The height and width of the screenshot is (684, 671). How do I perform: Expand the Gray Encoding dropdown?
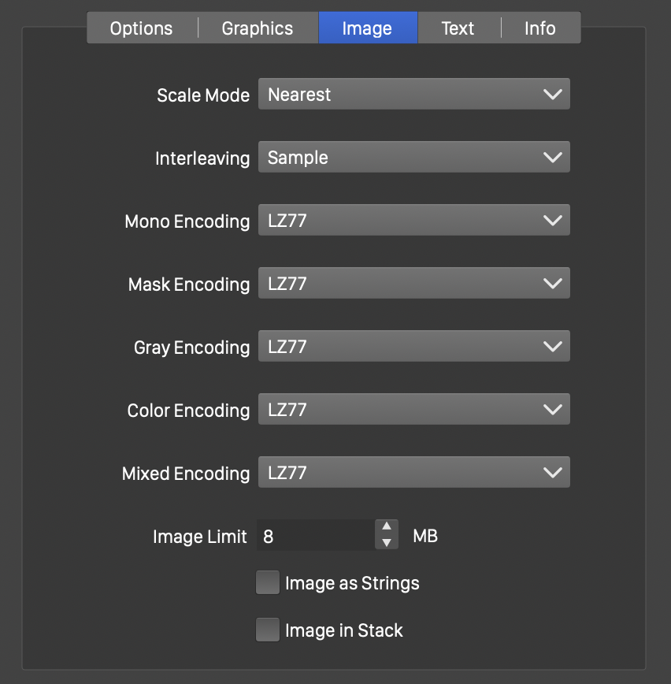coord(413,347)
